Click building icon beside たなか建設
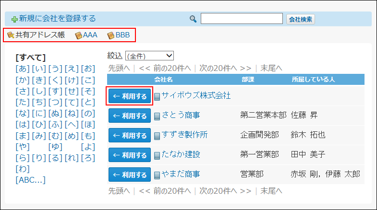The image size is (377, 210). coord(157,156)
